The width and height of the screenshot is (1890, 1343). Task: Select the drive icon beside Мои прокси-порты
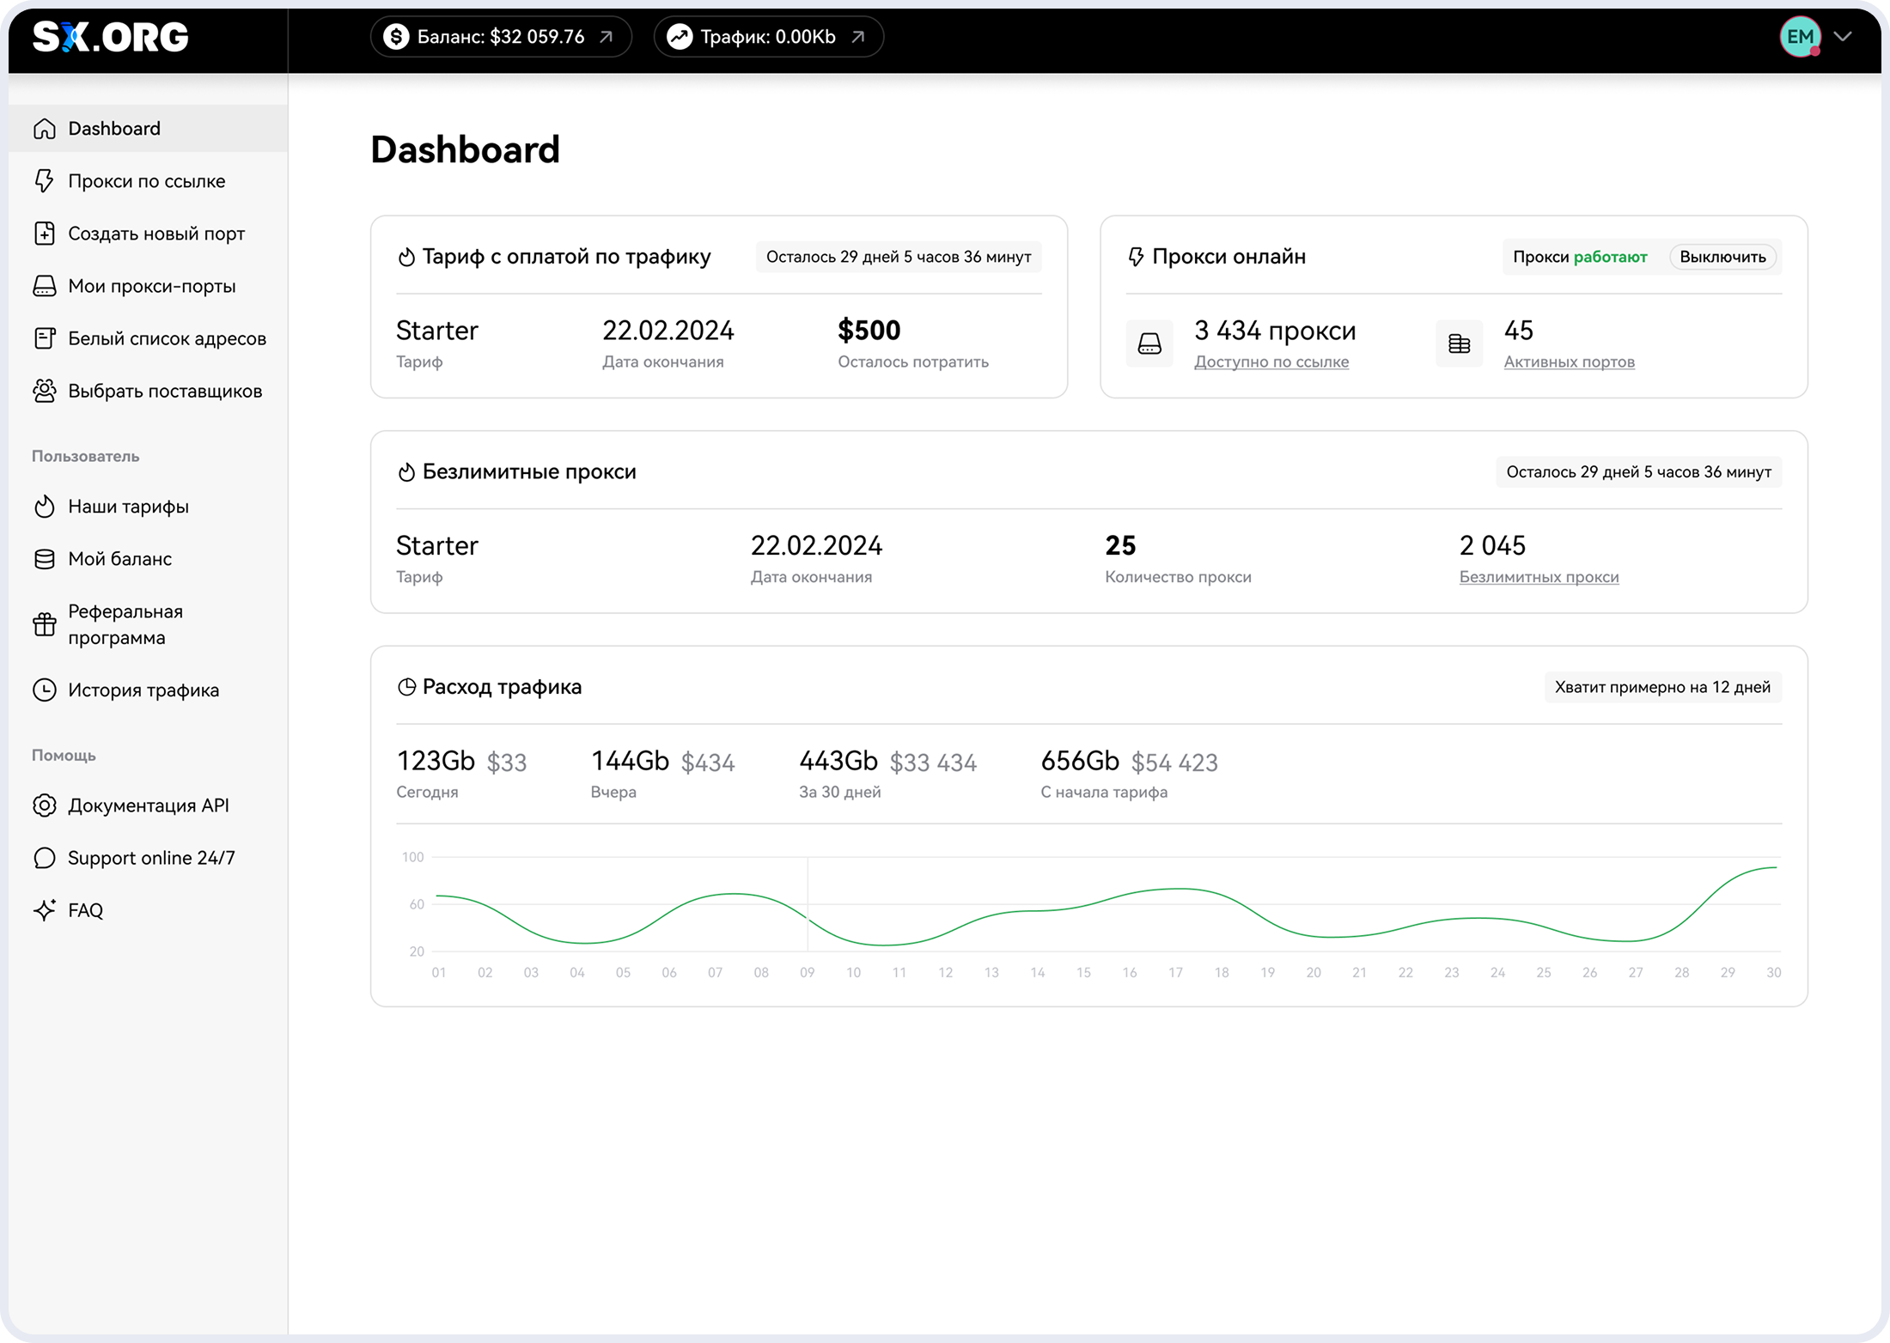45,286
